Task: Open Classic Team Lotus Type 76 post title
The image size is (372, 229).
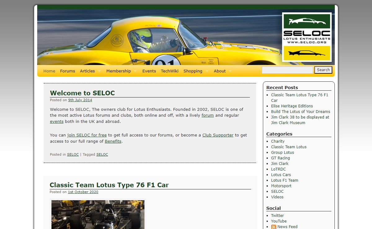Action: (109, 185)
